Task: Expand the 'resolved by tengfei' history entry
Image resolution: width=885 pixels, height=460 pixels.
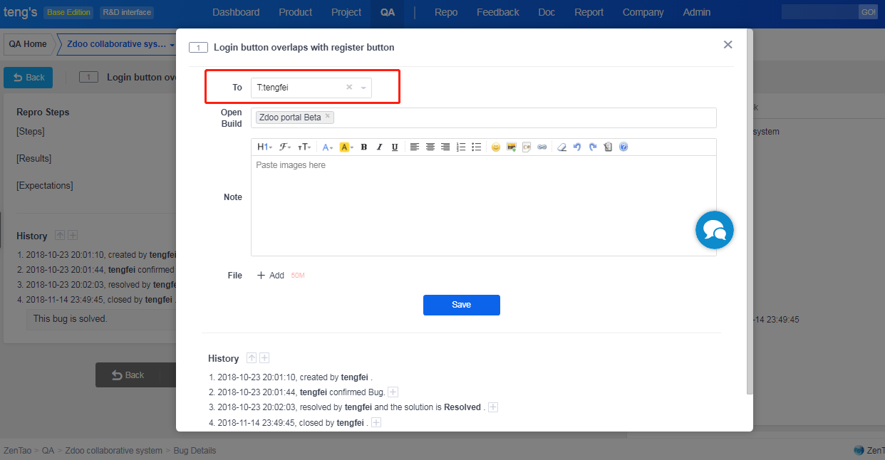Action: 493,407
